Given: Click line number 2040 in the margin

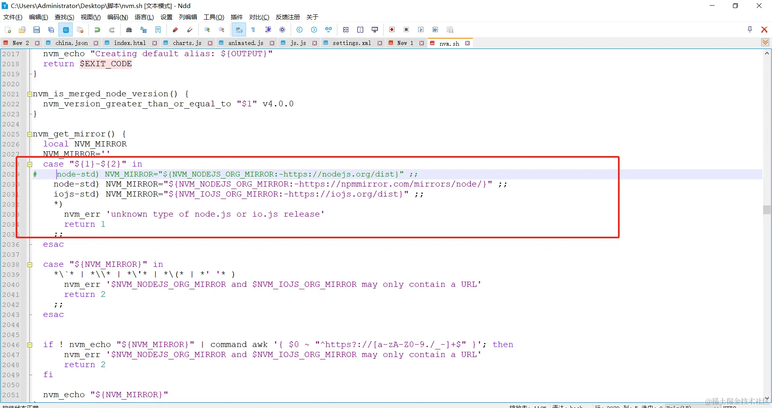Looking at the screenshot, I should click(x=11, y=284).
